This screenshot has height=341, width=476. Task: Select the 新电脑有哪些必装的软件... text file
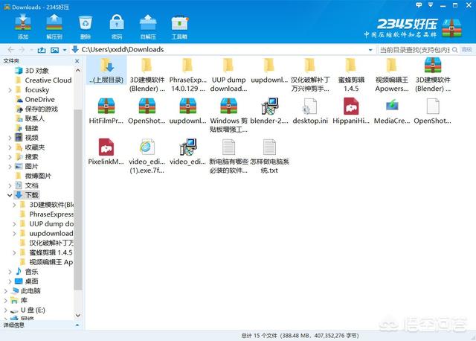click(x=228, y=156)
